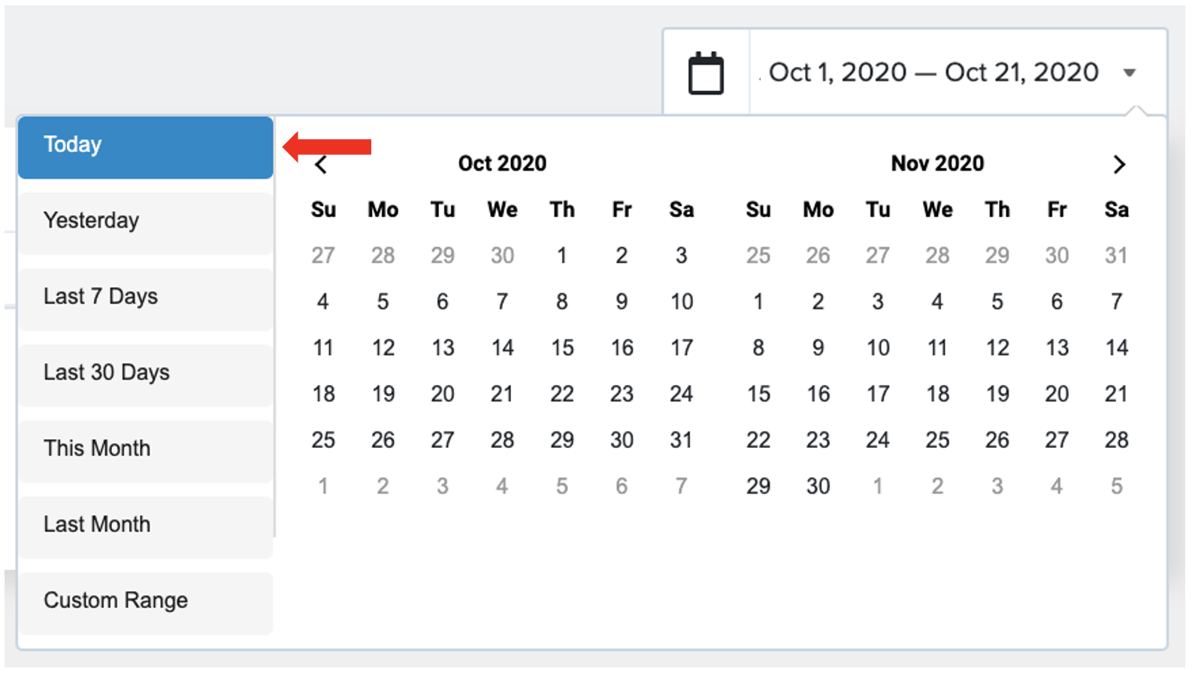Screen dimensions: 1192x675
Task: Select October 15 date cell
Action: [562, 348]
